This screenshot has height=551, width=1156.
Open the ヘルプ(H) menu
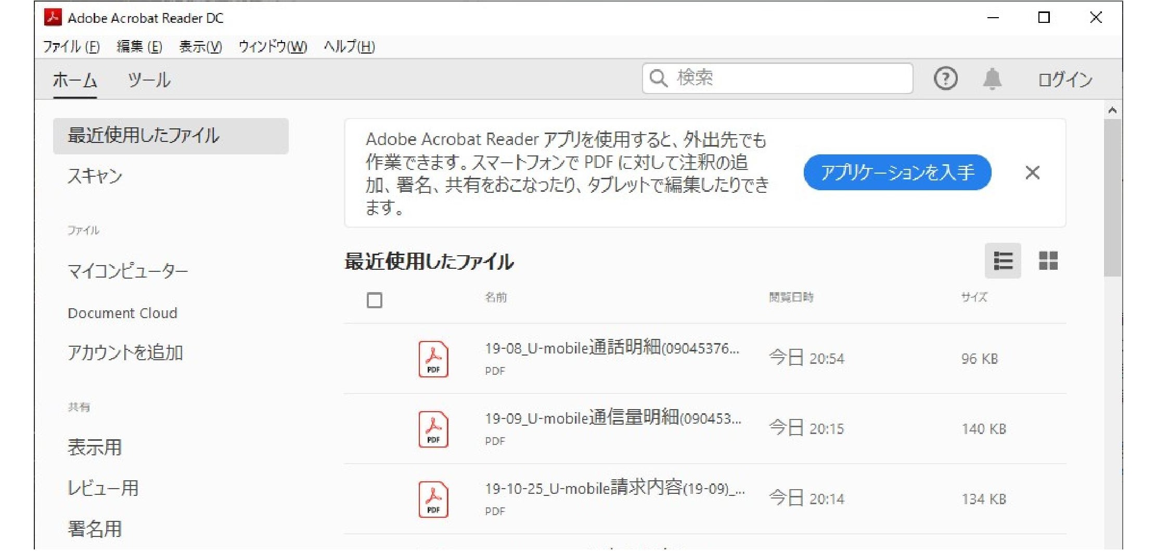[x=349, y=47]
